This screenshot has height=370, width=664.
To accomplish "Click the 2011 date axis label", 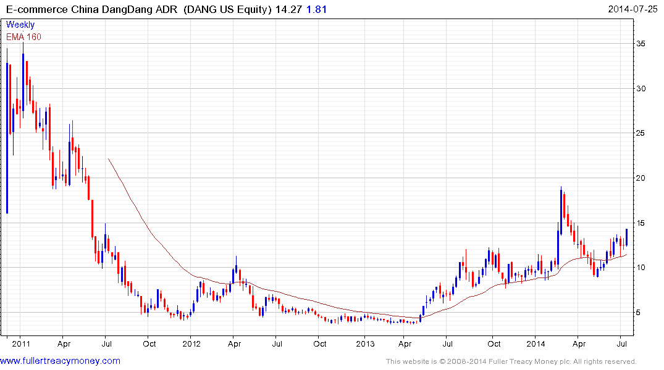I will pyautogui.click(x=21, y=343).
